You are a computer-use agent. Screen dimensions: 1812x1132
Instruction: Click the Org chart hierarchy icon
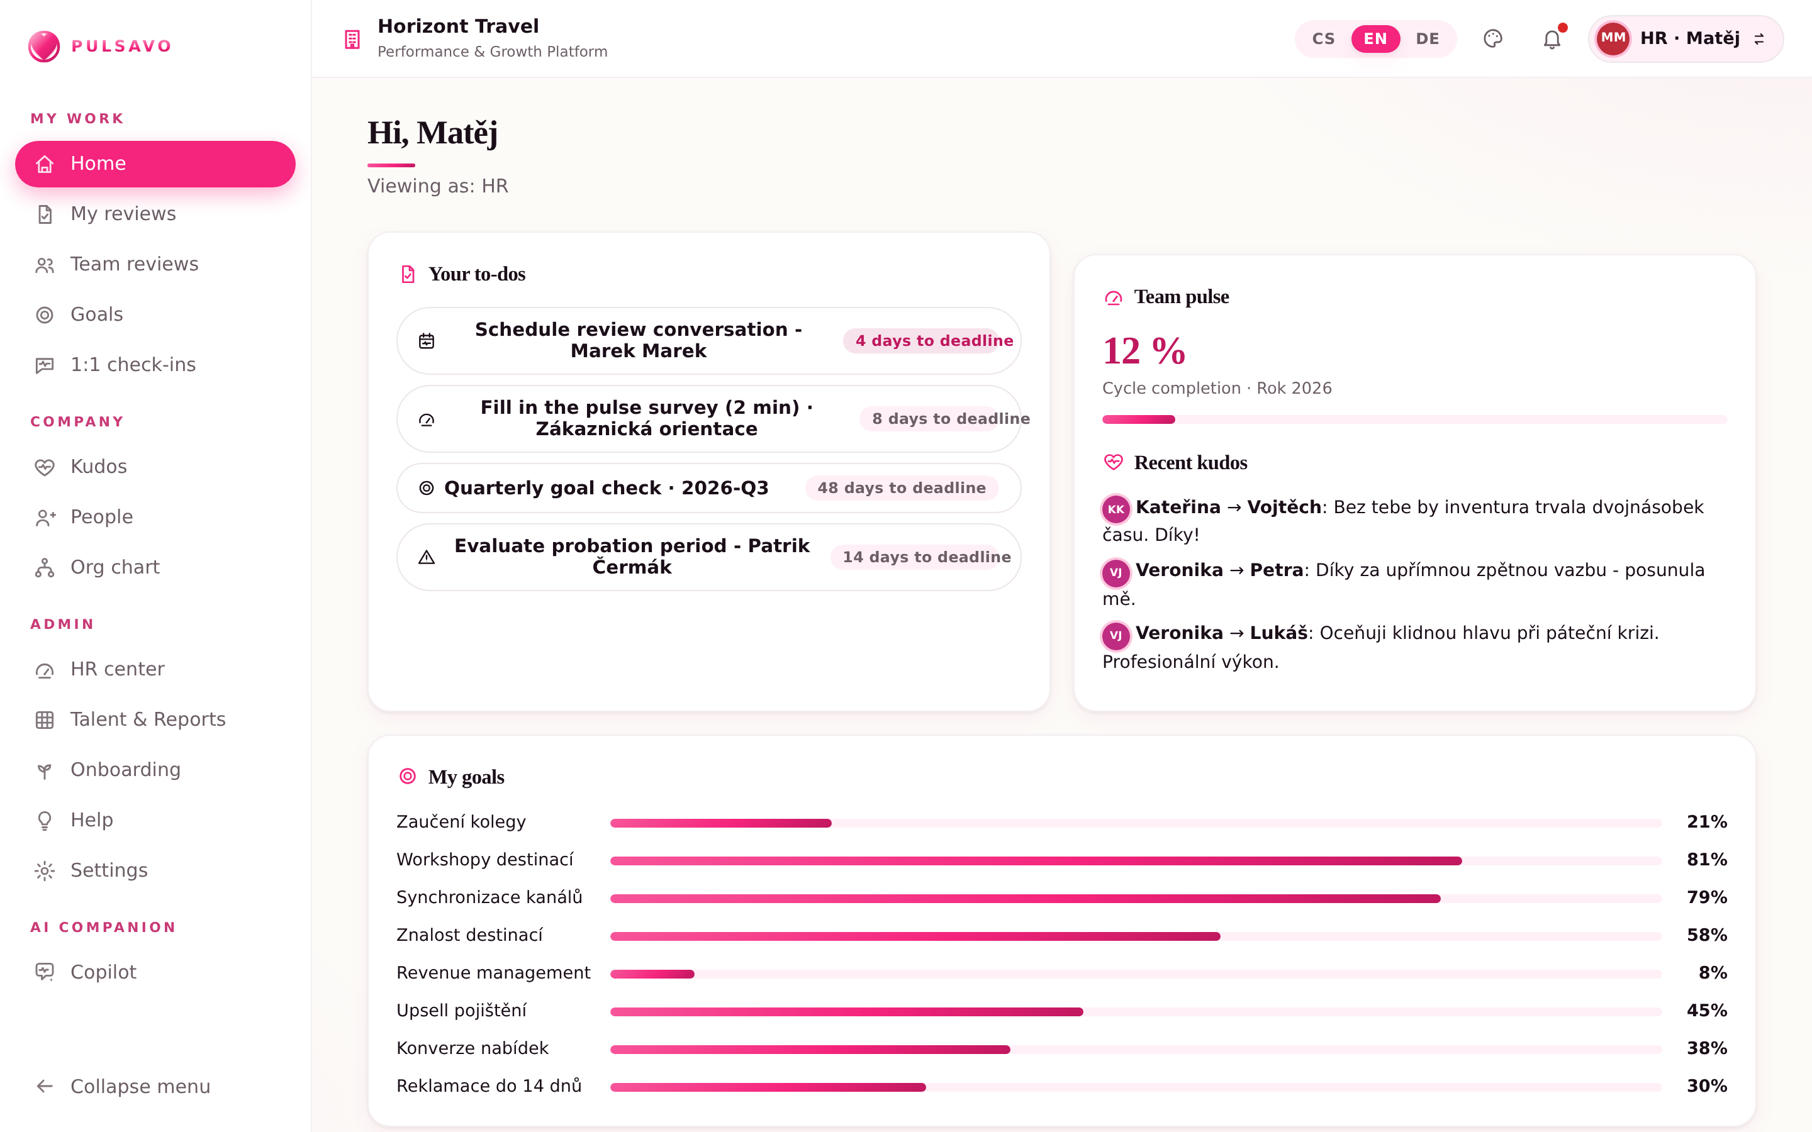[45, 569]
